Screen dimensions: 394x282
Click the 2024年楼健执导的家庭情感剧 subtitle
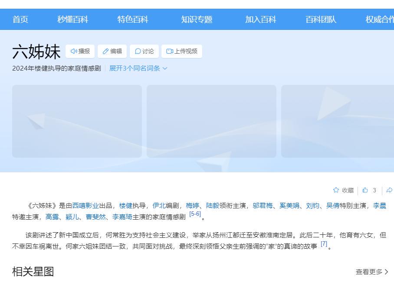click(56, 68)
